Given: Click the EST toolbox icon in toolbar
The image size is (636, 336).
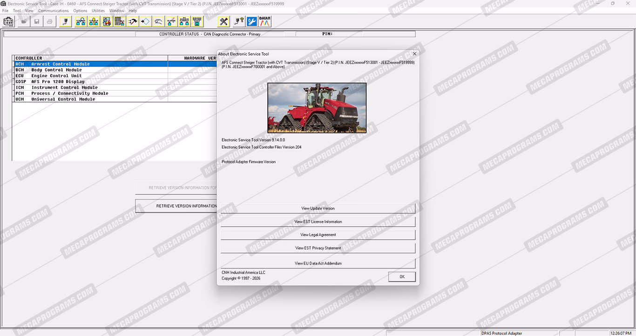Looking at the screenshot, I should click(8, 21).
